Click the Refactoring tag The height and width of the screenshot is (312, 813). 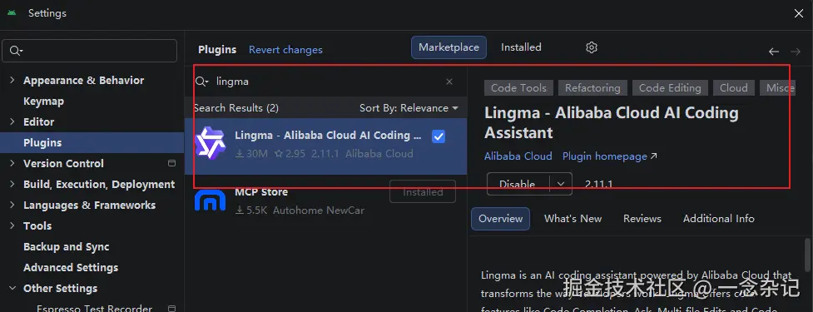click(592, 88)
